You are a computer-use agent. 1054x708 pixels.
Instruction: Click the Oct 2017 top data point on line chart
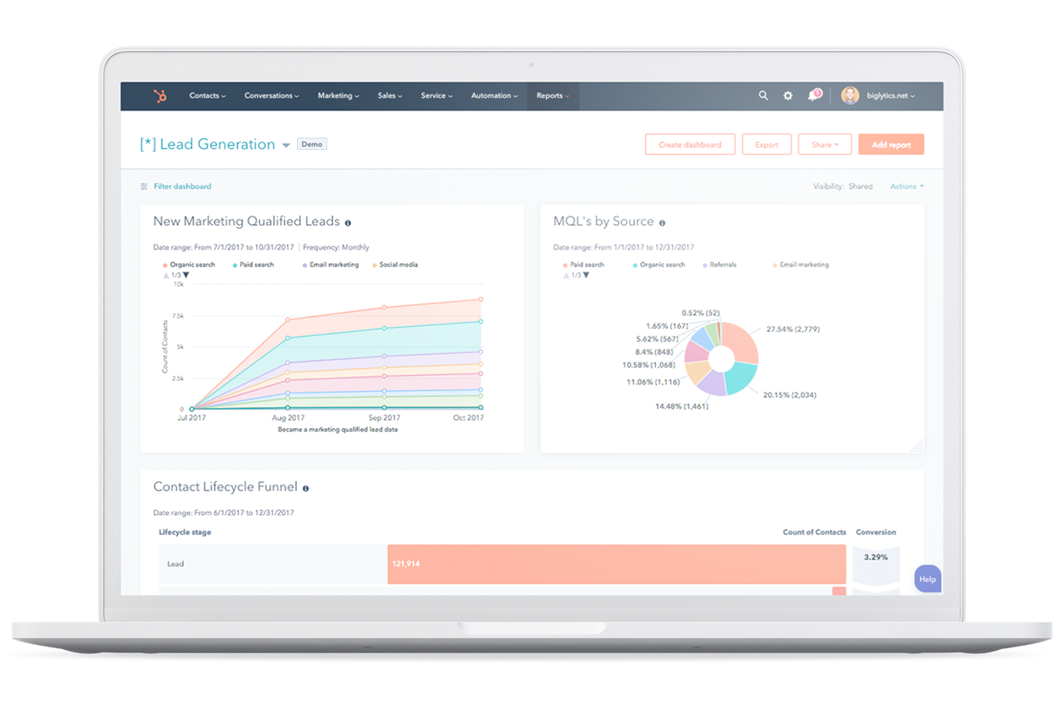coord(481,299)
